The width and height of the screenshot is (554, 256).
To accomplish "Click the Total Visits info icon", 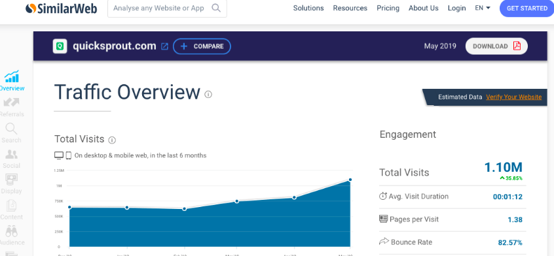I will coord(112,140).
